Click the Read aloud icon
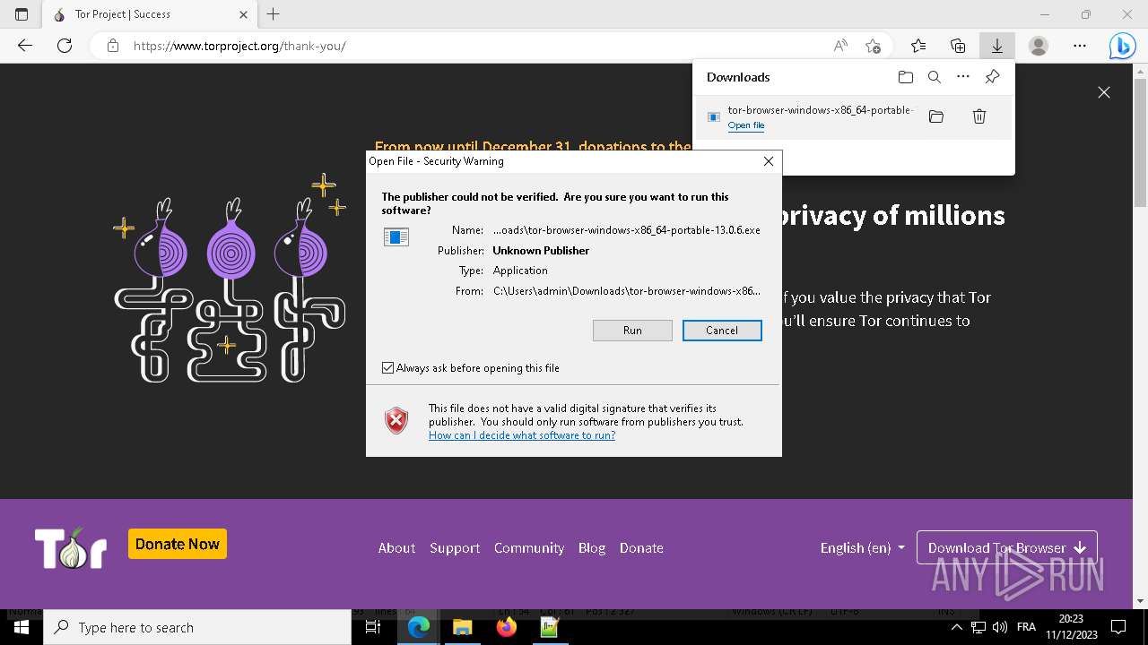Screen dimensions: 1148x645 (840, 46)
